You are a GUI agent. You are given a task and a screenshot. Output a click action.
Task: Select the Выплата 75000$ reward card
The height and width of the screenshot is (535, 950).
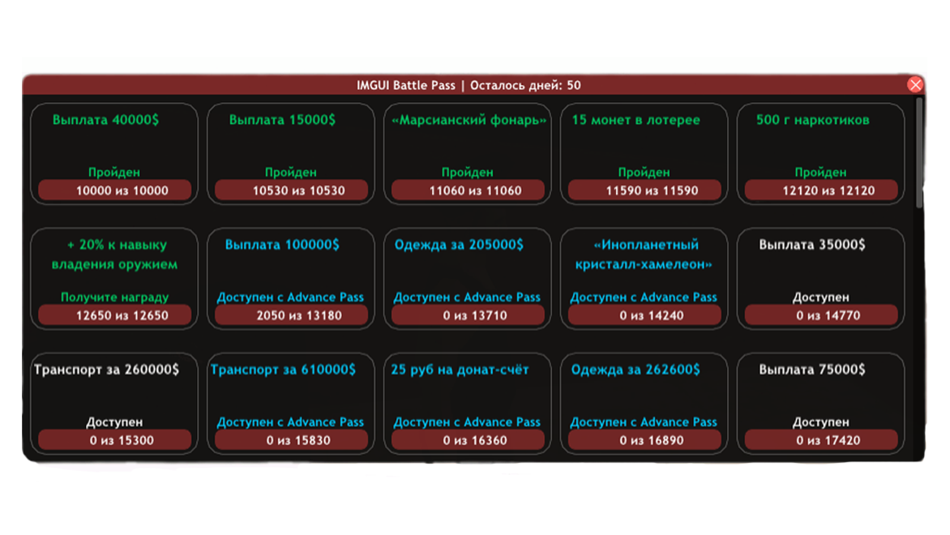(x=821, y=404)
